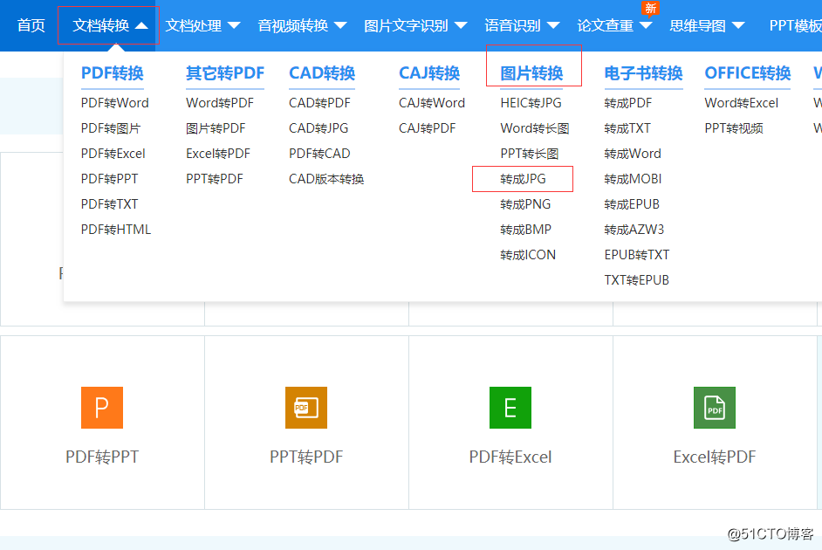The width and height of the screenshot is (822, 550).
Task: Choose 转成AZW3 option
Action: 634,229
